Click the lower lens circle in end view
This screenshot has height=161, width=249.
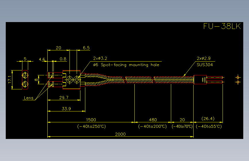point(25,84)
